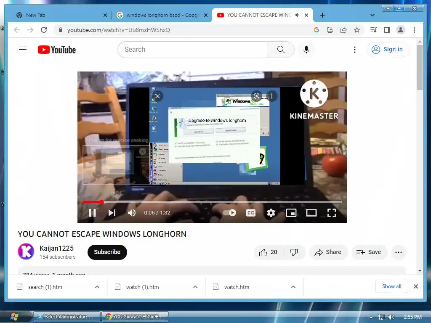Open Chrome three-dot menu
Viewport: 431px width, 323px height.
coord(414,30)
